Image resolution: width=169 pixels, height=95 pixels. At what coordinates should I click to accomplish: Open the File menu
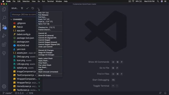tap(14, 1)
